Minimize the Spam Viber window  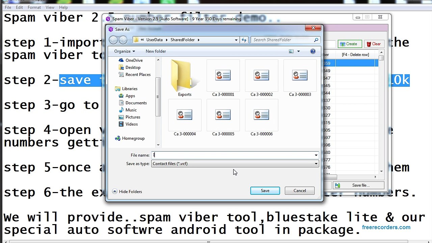click(358, 17)
